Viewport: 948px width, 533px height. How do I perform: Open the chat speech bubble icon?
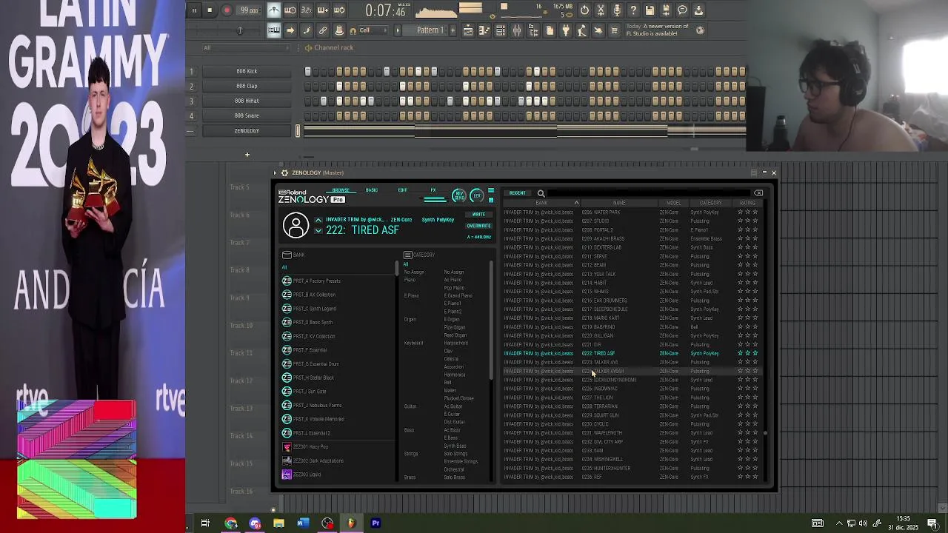click(682, 10)
